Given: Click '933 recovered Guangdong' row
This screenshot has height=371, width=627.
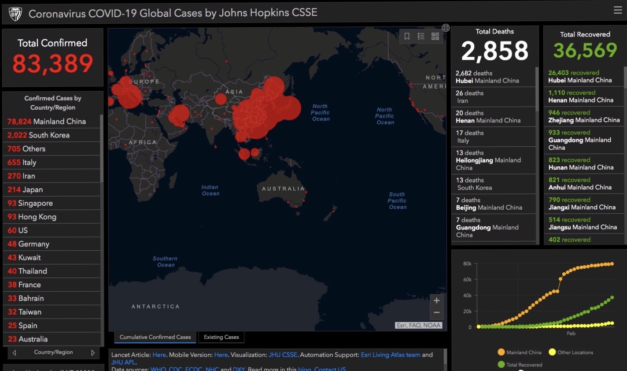Looking at the screenshot, I should (584, 140).
